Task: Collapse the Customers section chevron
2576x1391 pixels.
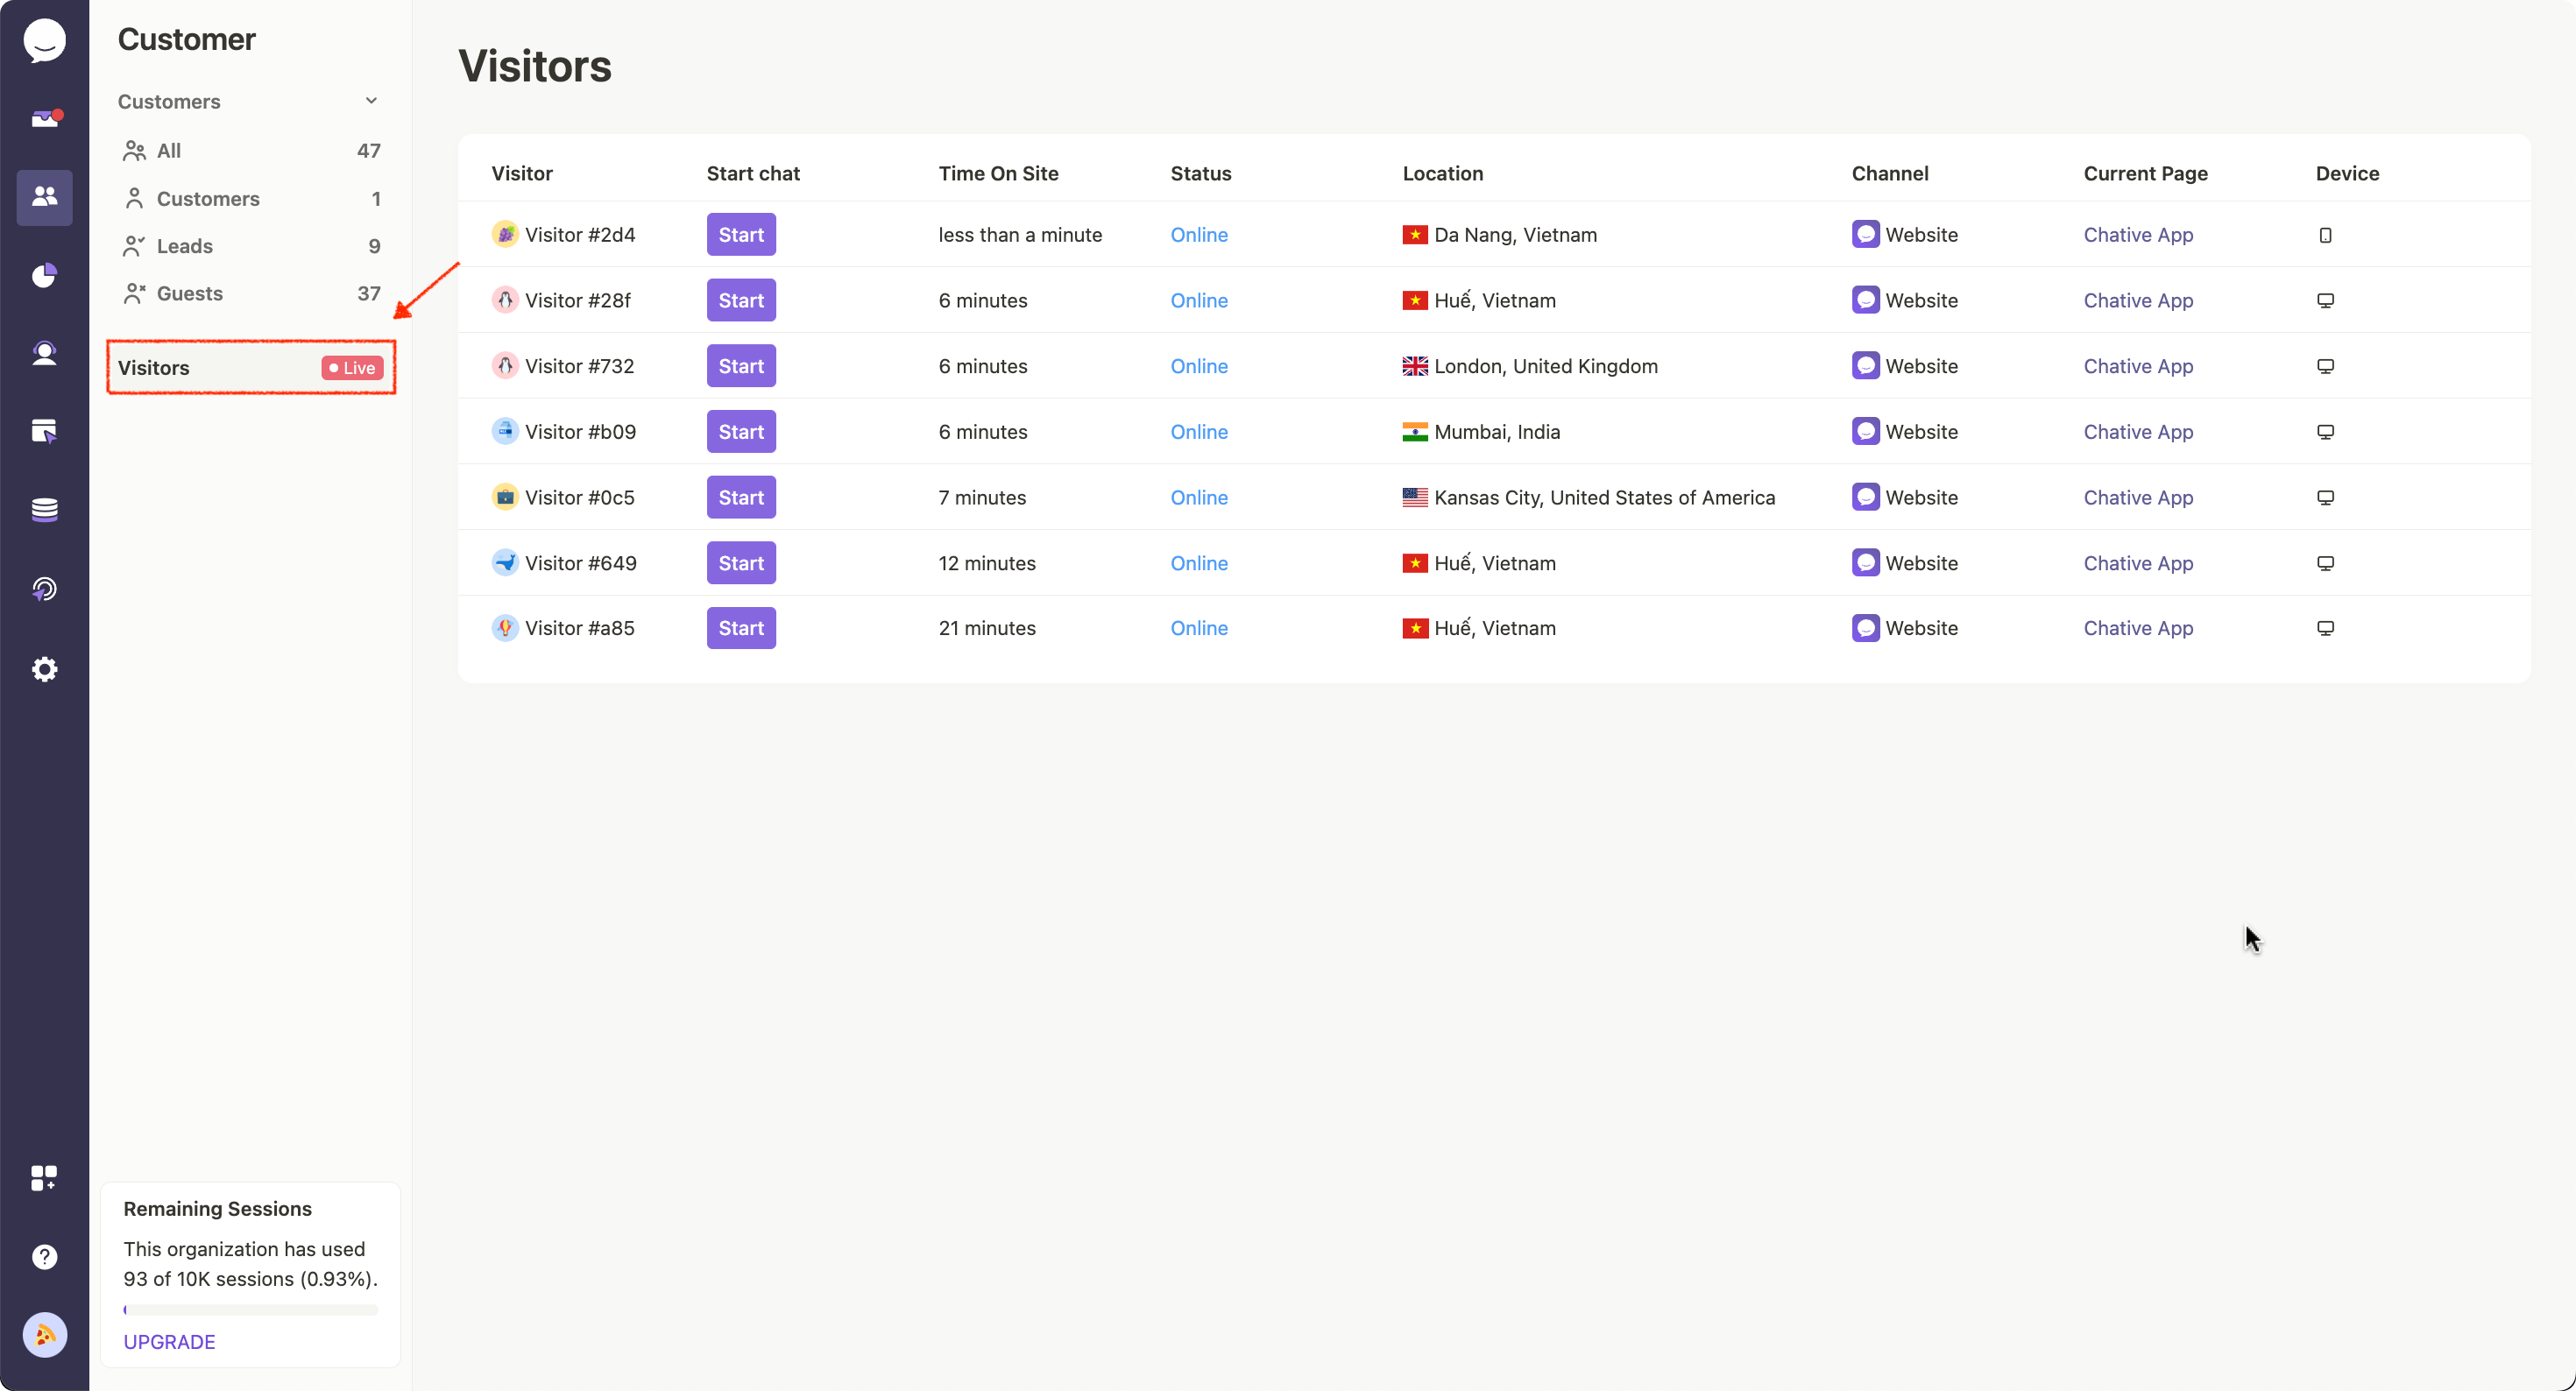Action: tap(371, 101)
